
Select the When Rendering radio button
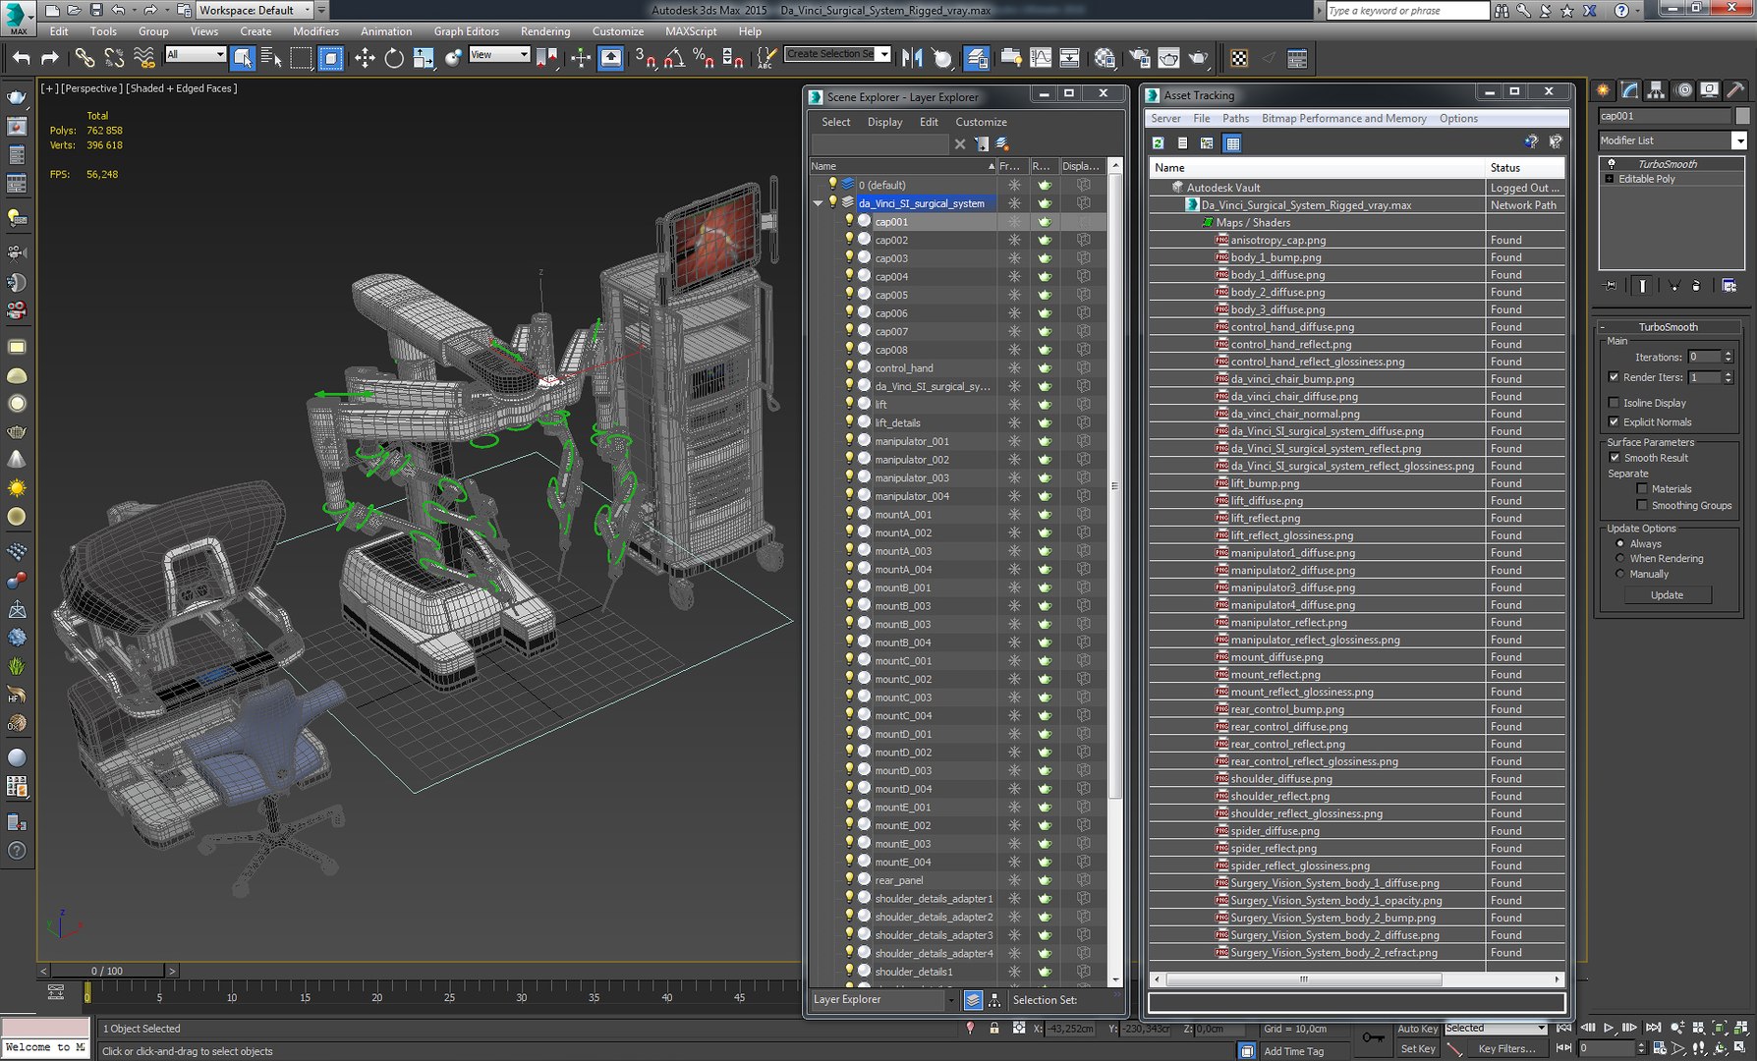(x=1620, y=558)
